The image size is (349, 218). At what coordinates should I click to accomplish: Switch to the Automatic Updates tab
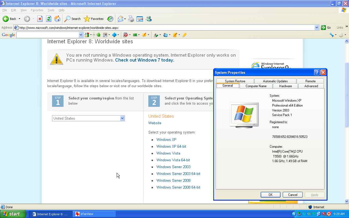275,81
